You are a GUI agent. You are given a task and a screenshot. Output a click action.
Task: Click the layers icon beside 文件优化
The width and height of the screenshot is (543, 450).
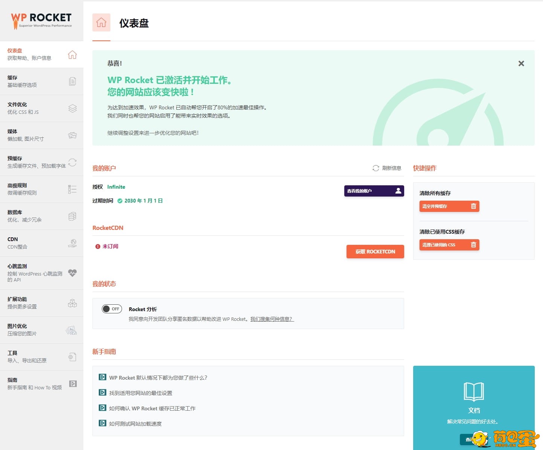[73, 108]
